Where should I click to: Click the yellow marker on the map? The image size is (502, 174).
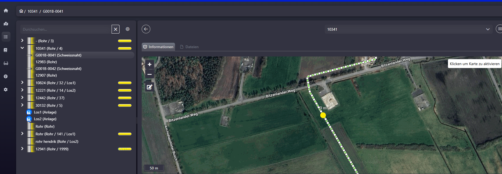323,115
